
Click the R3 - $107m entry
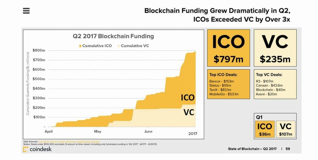(x=265, y=81)
